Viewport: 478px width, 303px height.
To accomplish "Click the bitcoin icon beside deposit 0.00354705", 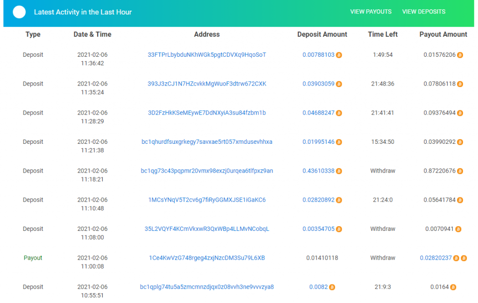I will click(339, 229).
